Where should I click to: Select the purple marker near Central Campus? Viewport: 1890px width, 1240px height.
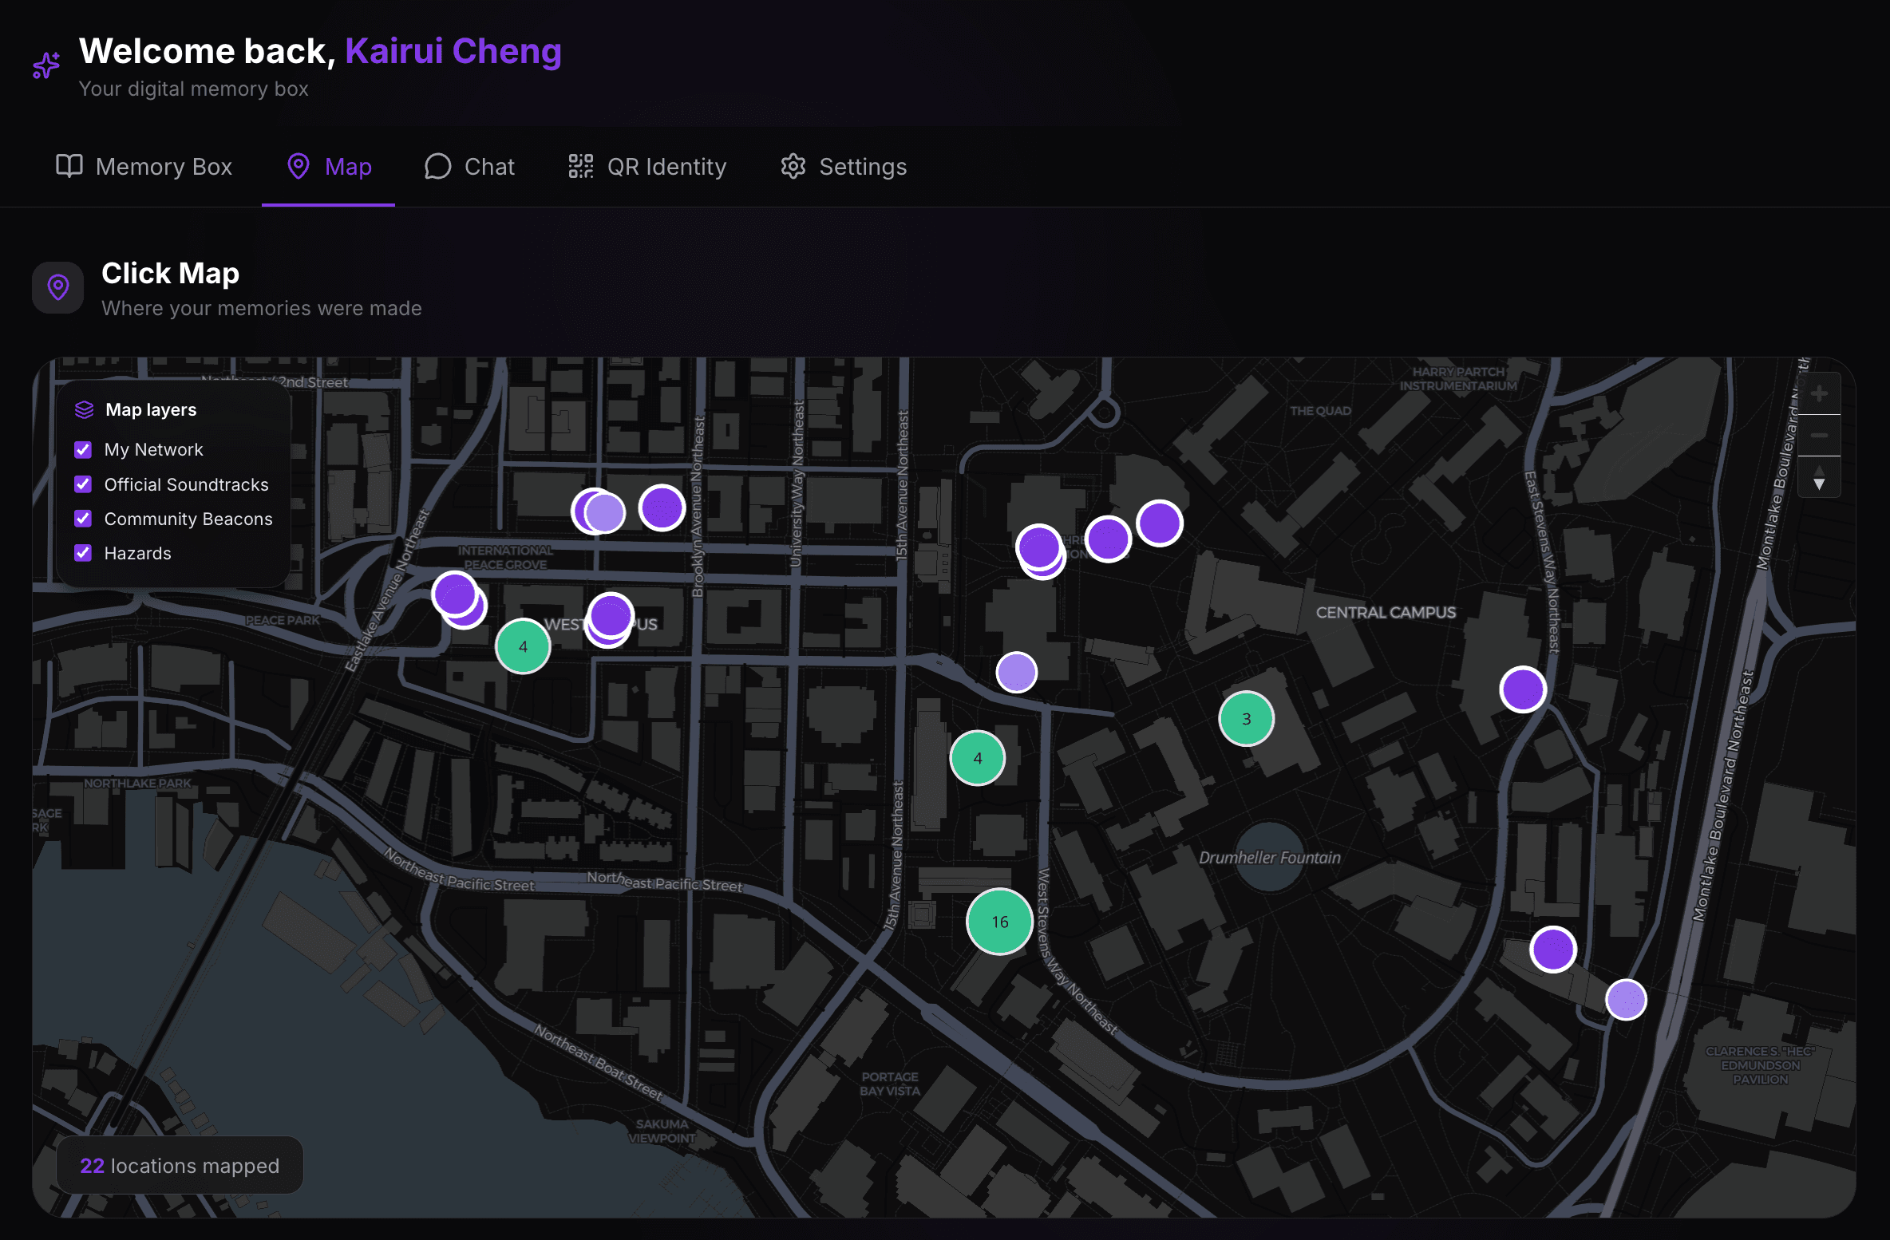pos(1523,689)
